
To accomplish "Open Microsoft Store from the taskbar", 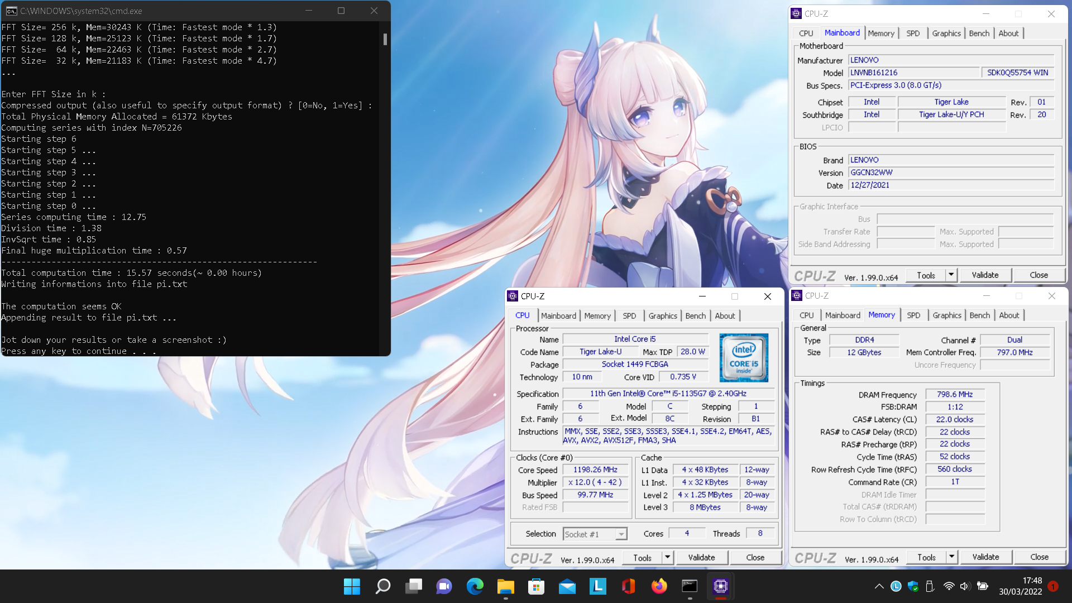I will (x=537, y=586).
